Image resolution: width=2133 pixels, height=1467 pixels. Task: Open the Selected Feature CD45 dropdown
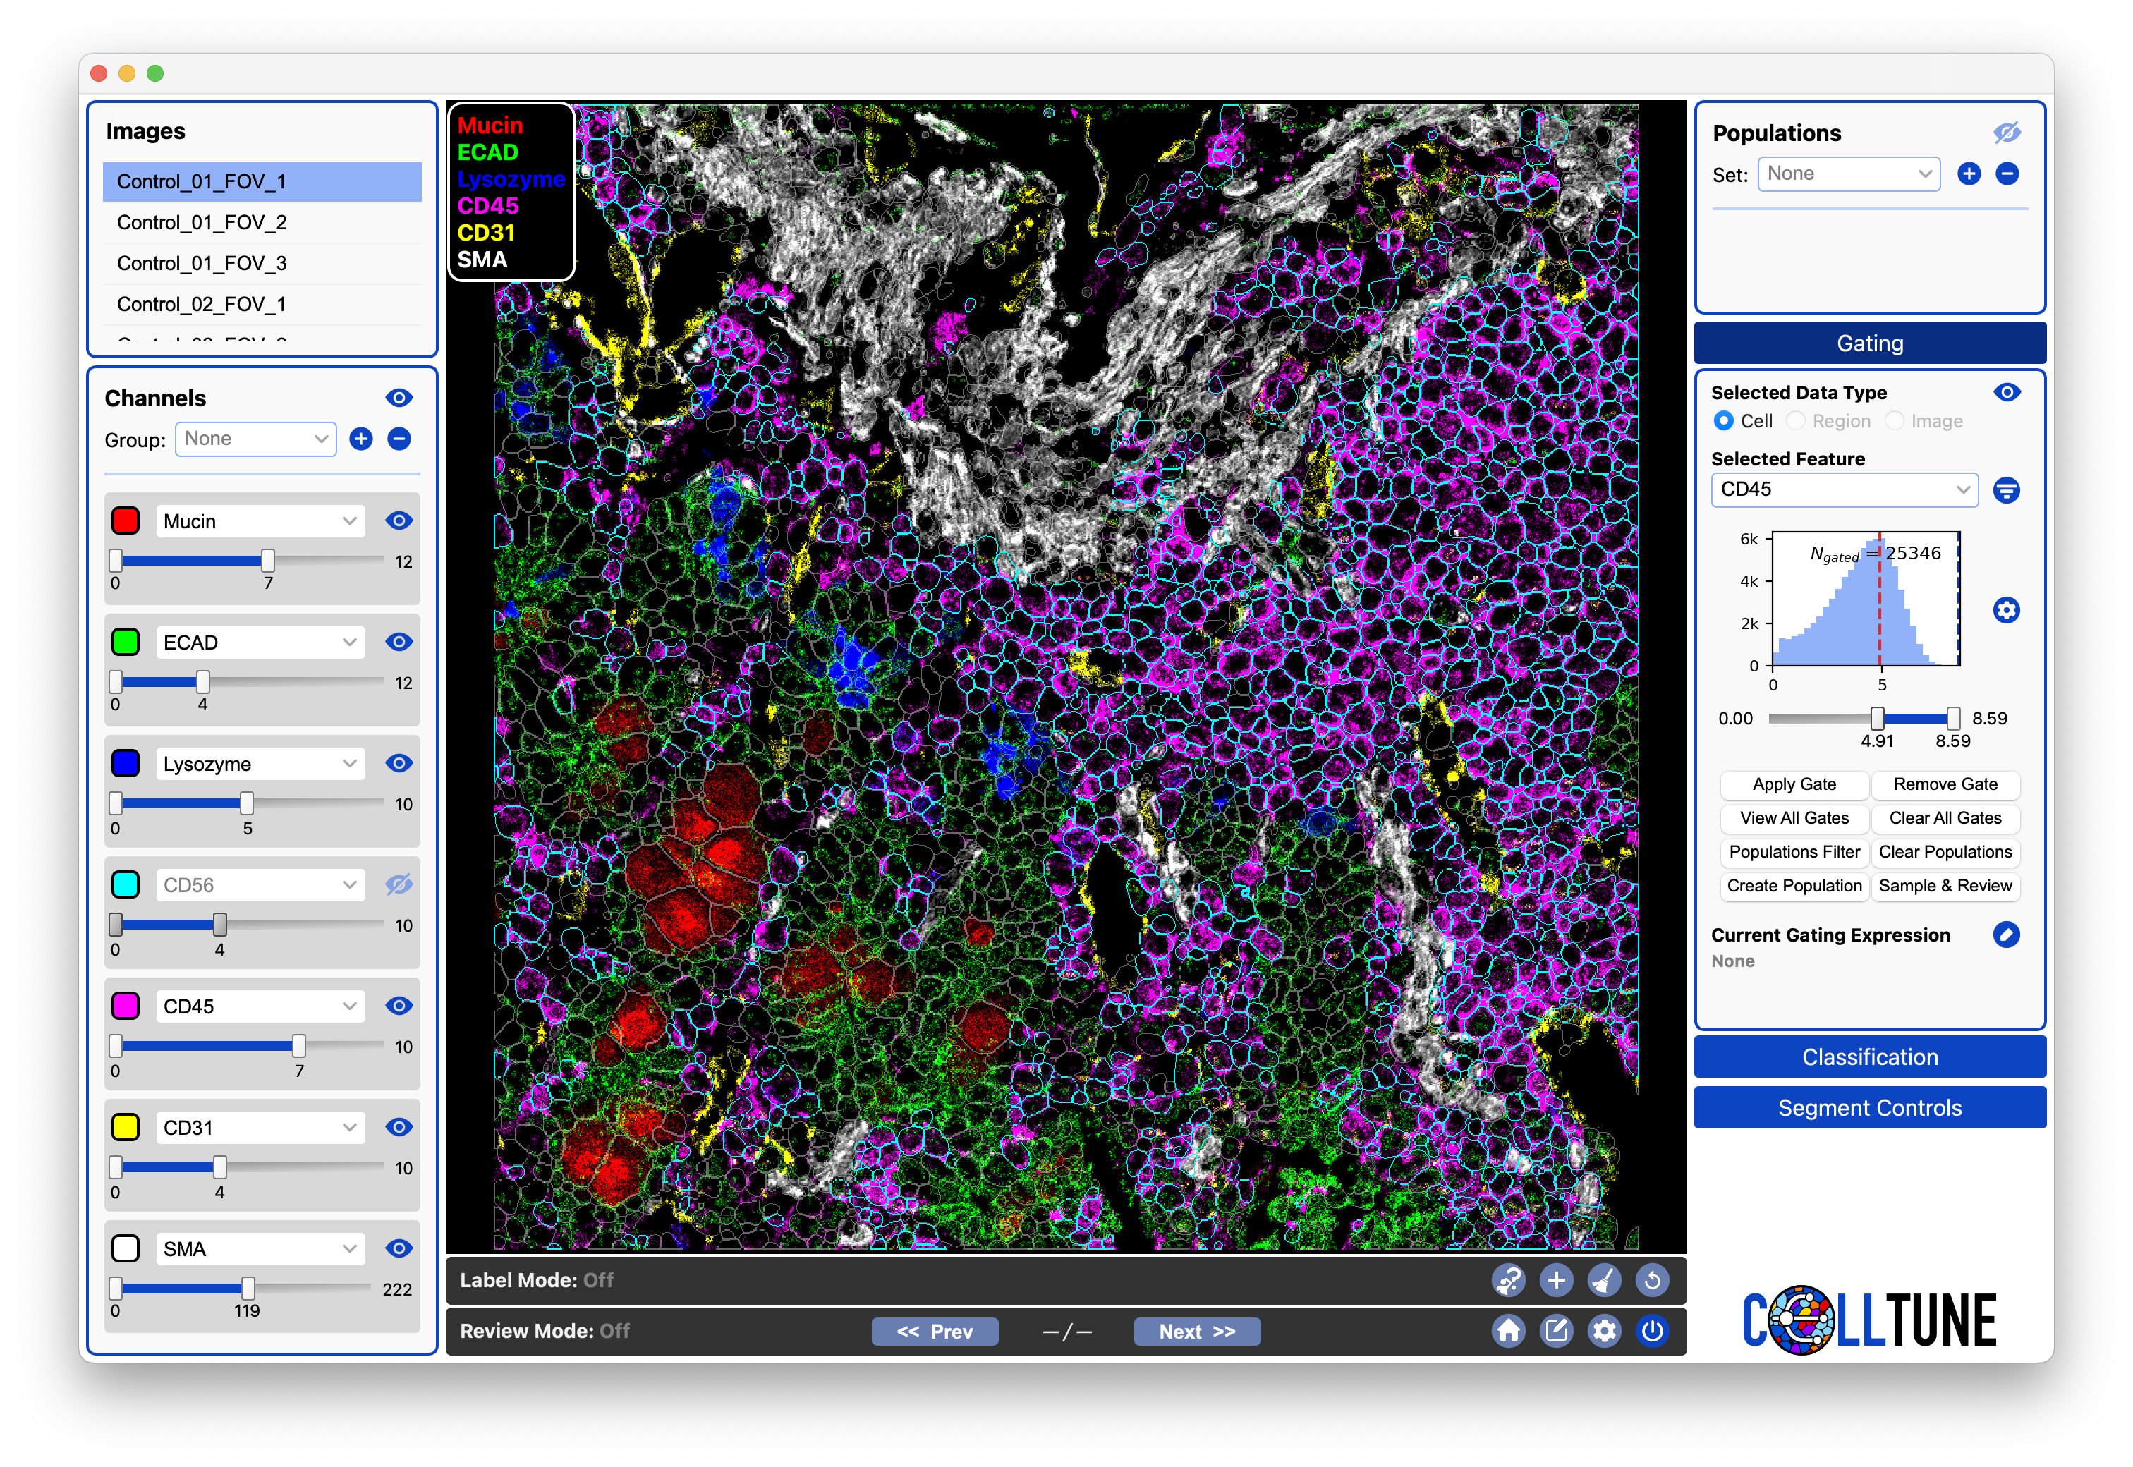click(1844, 490)
